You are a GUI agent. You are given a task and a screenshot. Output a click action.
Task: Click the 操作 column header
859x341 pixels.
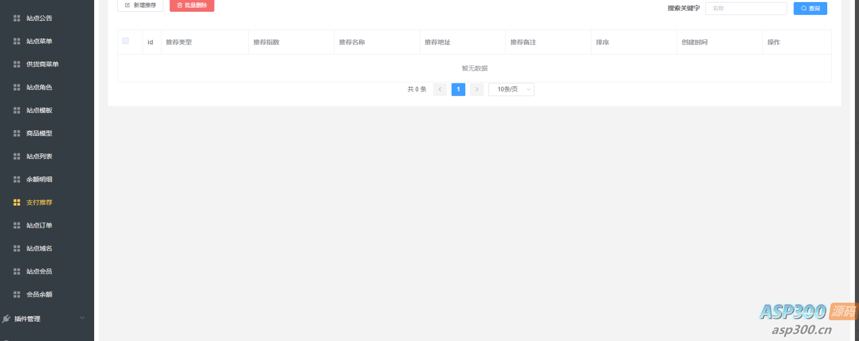click(774, 42)
